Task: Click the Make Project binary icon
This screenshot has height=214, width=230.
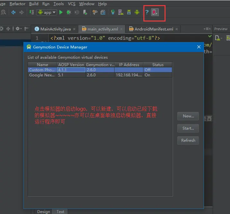Action: [x=32, y=12]
